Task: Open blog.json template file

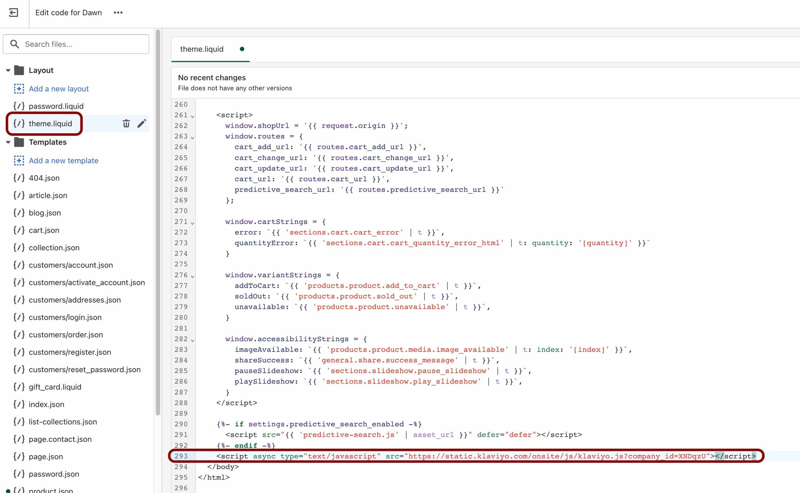Action: click(45, 213)
